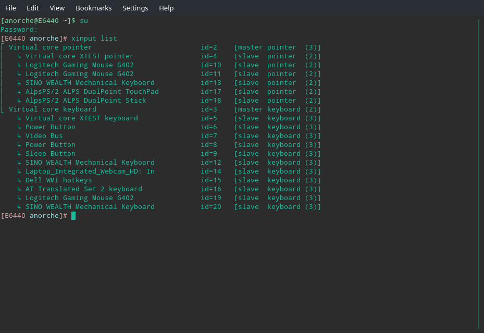The image size is (484, 333).
Task: Click 'id=2' value
Action: point(209,47)
